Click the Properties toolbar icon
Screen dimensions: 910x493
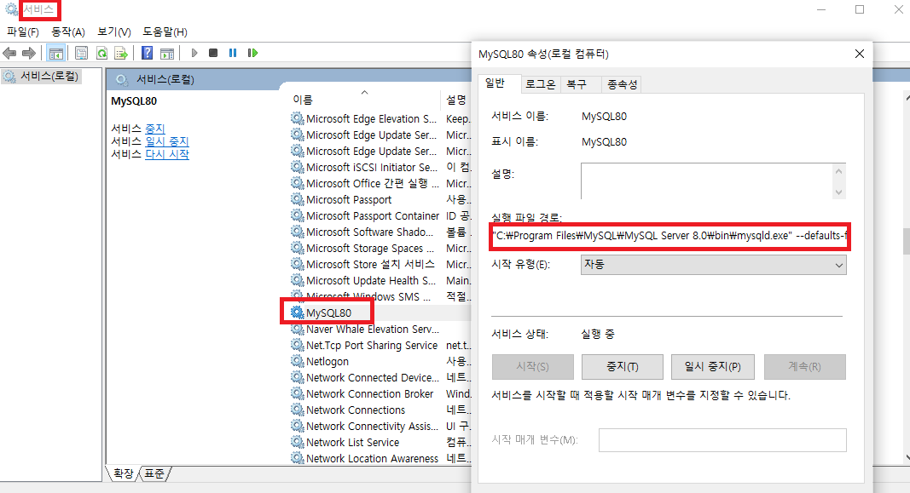[82, 54]
